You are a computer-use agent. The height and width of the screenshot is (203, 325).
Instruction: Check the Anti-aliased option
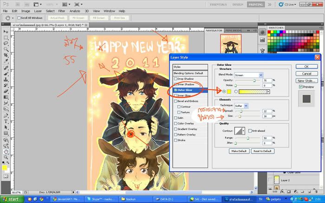click(x=250, y=131)
